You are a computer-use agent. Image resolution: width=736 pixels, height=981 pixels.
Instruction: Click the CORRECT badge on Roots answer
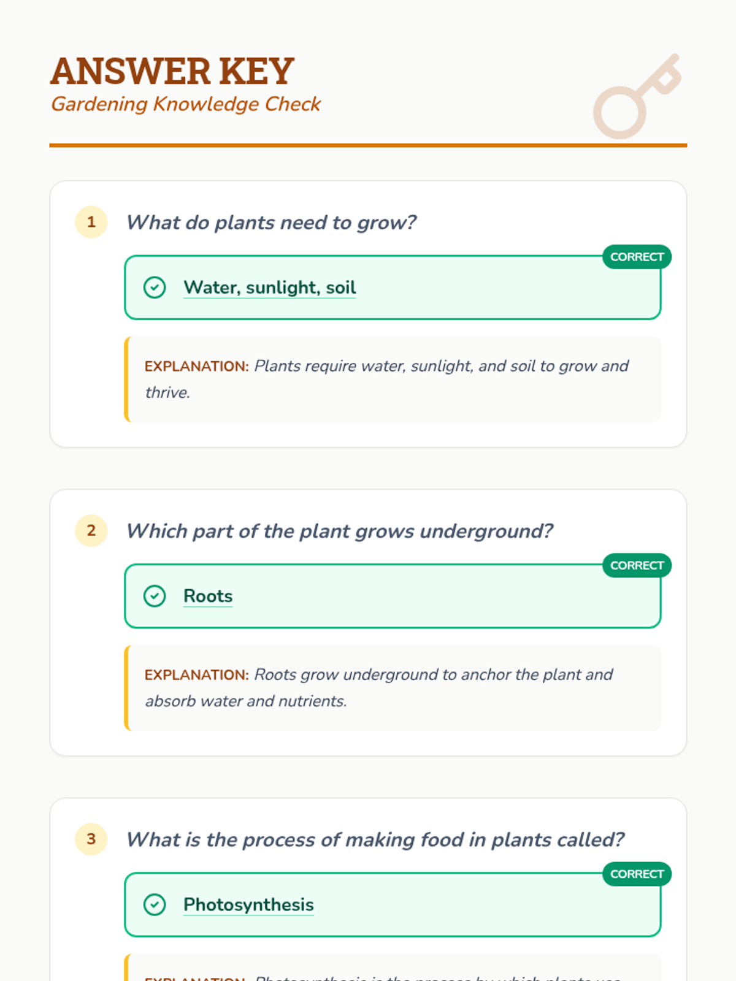(637, 565)
